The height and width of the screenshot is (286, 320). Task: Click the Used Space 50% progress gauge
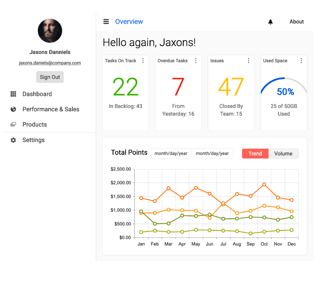coord(285,88)
